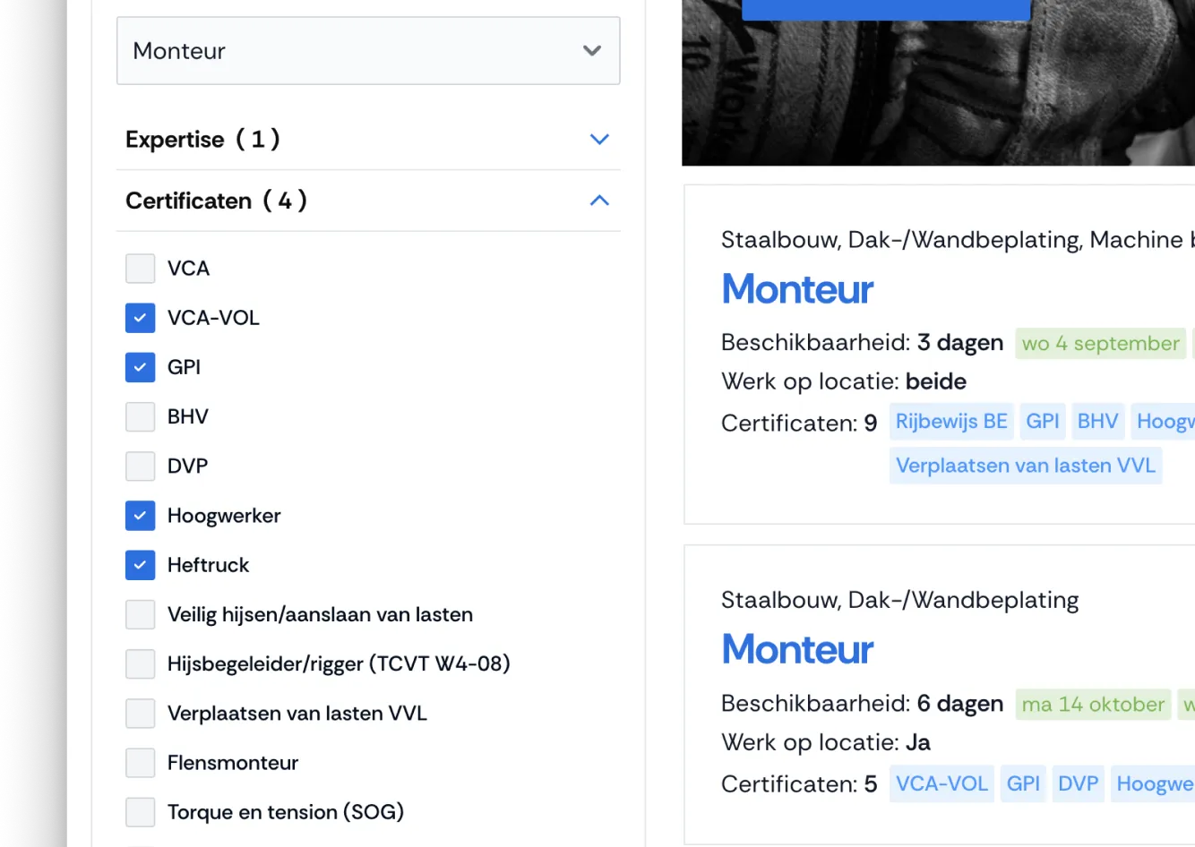Enable the BHV certificate filter
The height and width of the screenshot is (847, 1195).
point(140,416)
